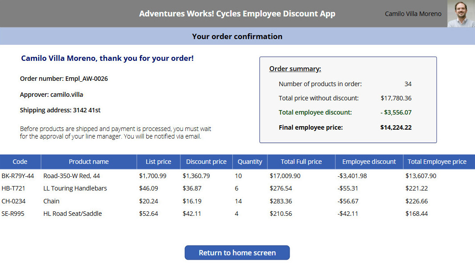The width and height of the screenshot is (475, 266).
Task: Click the Approver: camilo.villa line
Action: [52, 95]
